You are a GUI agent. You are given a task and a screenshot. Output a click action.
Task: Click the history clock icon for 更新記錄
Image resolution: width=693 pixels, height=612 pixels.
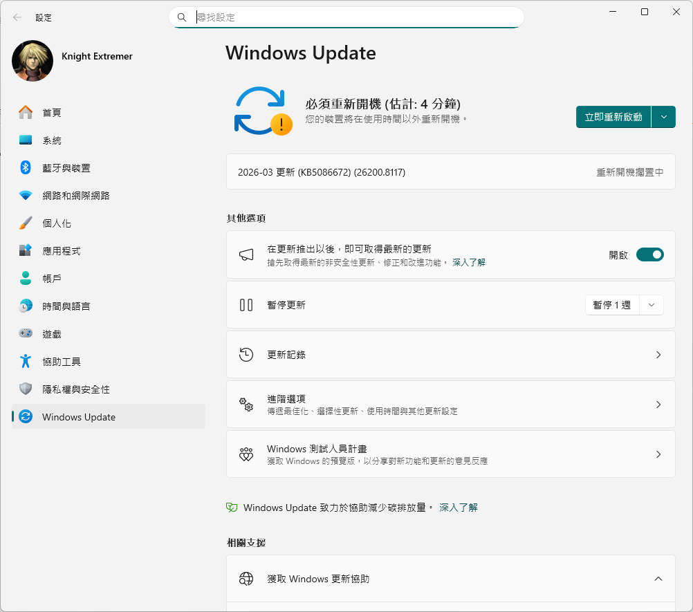click(x=246, y=354)
